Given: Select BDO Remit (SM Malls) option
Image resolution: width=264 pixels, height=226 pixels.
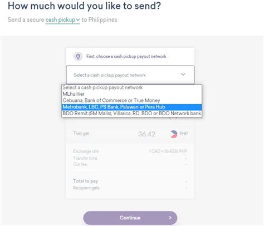Looking at the screenshot, I should click(131, 114).
